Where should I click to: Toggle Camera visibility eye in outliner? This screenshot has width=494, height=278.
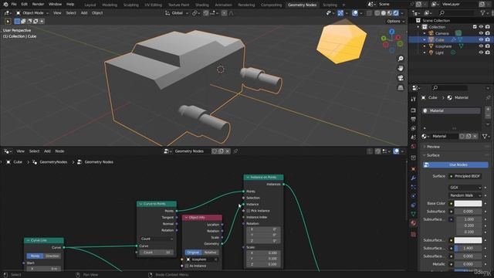[481, 33]
